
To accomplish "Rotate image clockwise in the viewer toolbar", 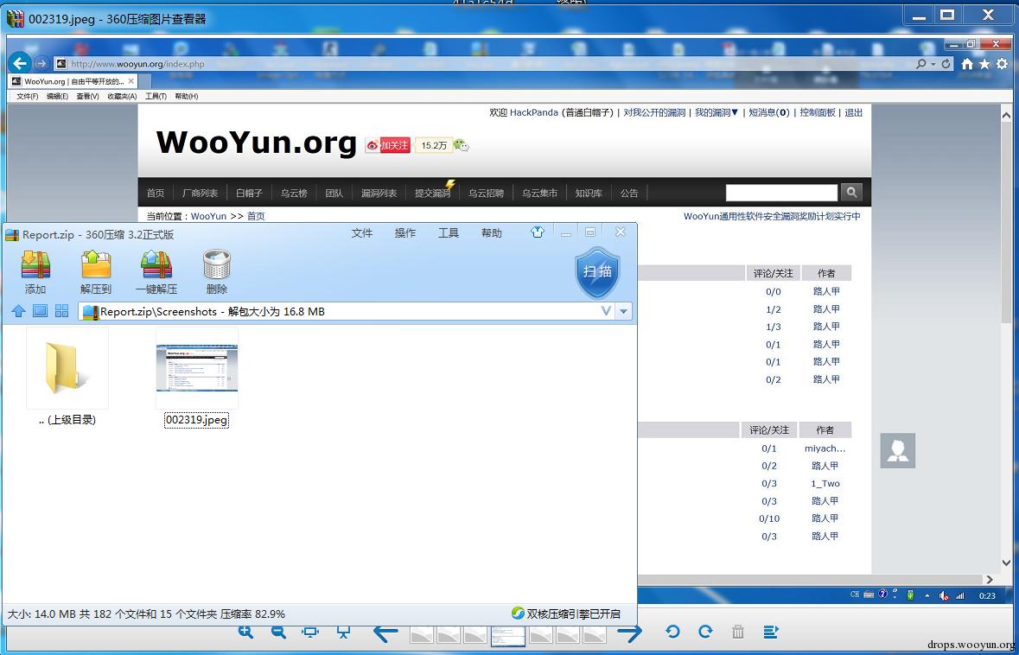I will coord(705,632).
